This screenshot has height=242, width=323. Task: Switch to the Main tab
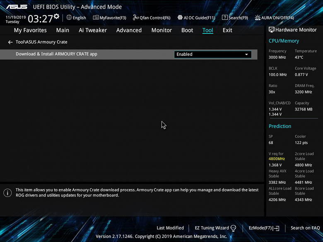point(63,30)
